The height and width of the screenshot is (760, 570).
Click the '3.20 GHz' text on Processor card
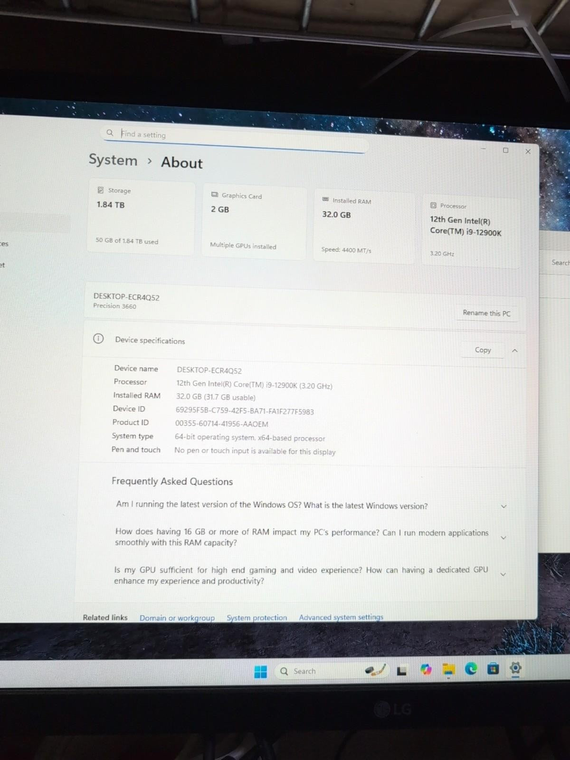(442, 254)
